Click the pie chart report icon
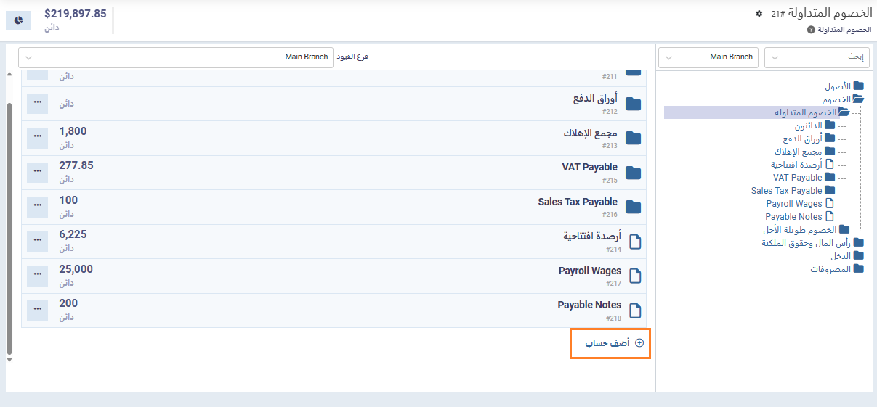The height and width of the screenshot is (407, 877). pyautogui.click(x=18, y=20)
